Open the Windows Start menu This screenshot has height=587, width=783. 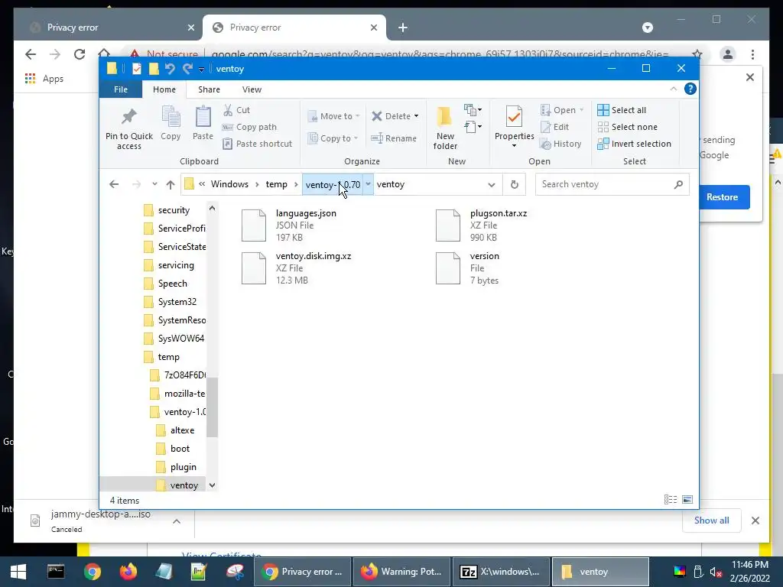click(x=18, y=572)
